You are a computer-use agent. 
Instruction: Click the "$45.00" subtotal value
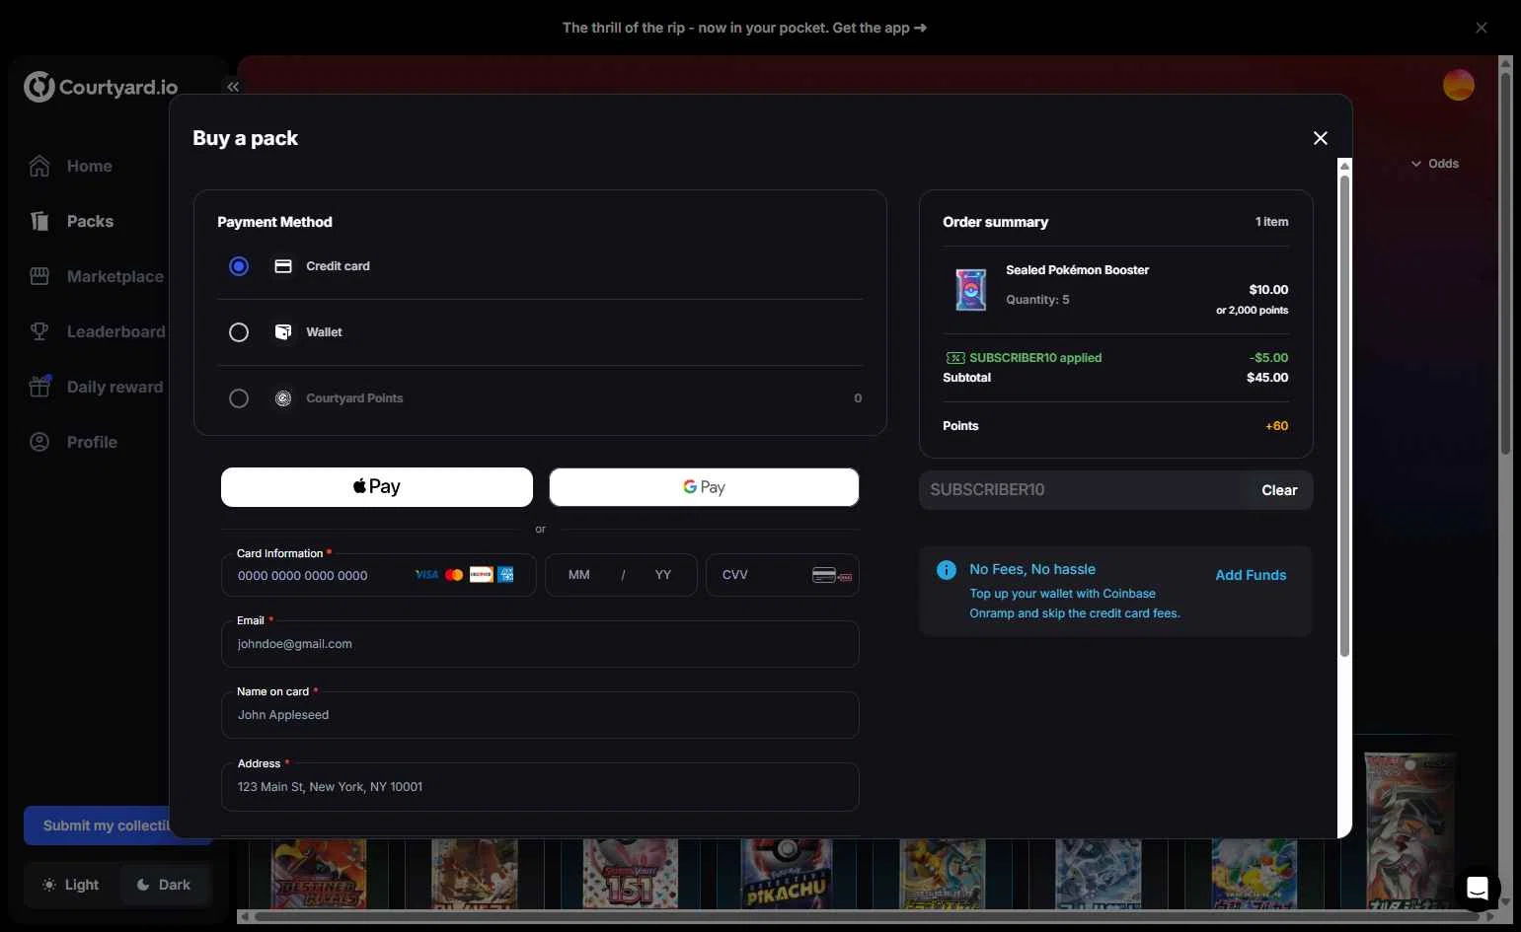tap(1267, 378)
